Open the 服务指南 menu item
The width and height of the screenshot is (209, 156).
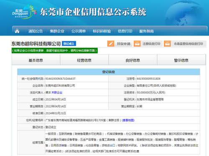coord(146,31)
